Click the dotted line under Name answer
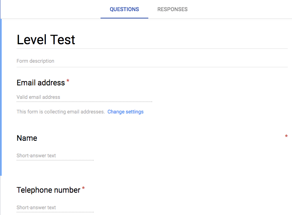 [x=55, y=160]
